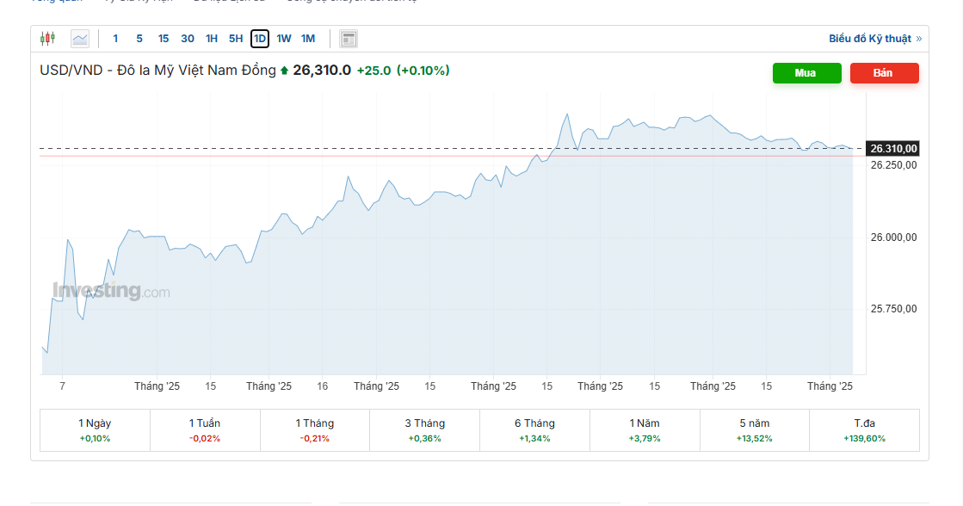The image size is (963, 506).
Task: Select the 1D daily interval
Action: click(260, 38)
